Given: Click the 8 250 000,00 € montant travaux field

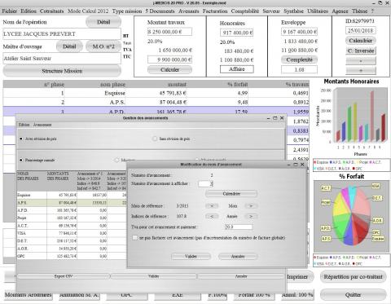Looking at the screenshot, I should coord(169,32).
